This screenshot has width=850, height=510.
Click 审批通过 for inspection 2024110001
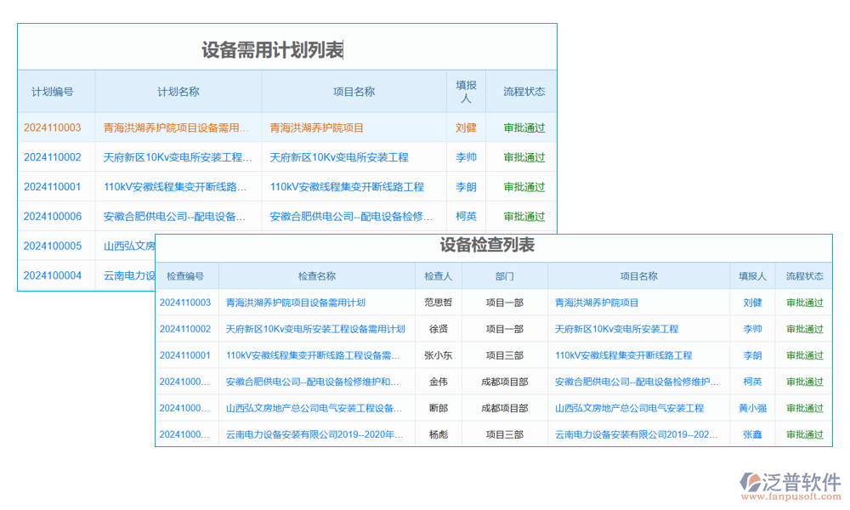(x=804, y=354)
